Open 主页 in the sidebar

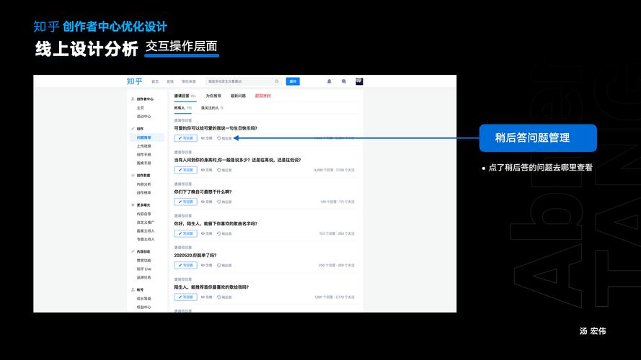coord(140,108)
